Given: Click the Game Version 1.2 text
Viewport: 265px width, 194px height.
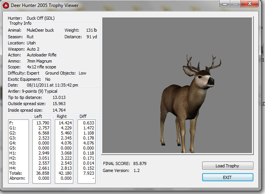Looking at the screenshot, I should [x=137, y=170].
